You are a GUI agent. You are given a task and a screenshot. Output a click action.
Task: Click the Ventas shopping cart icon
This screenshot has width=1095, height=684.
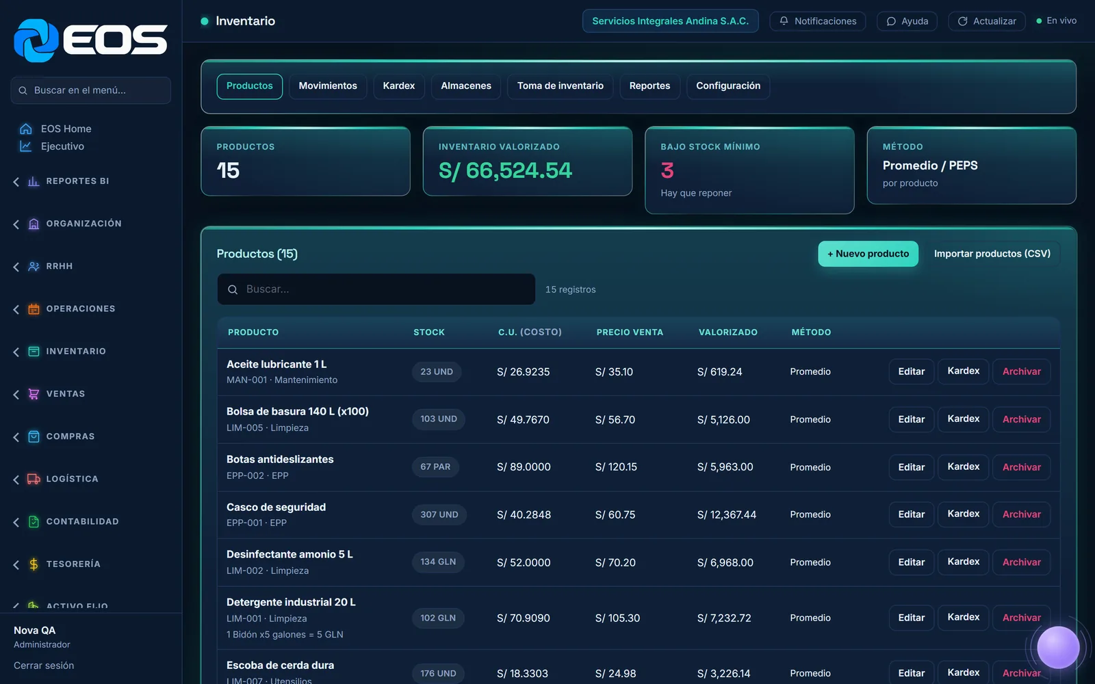pyautogui.click(x=34, y=394)
